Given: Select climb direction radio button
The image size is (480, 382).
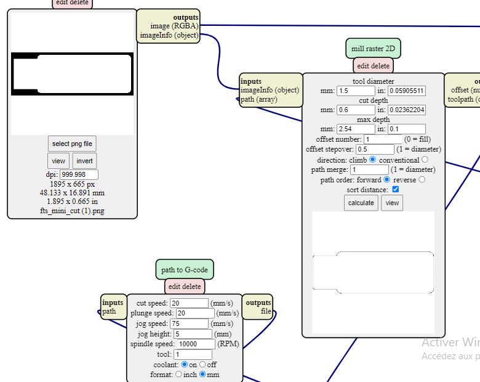Looking at the screenshot, I should pyautogui.click(x=372, y=160).
